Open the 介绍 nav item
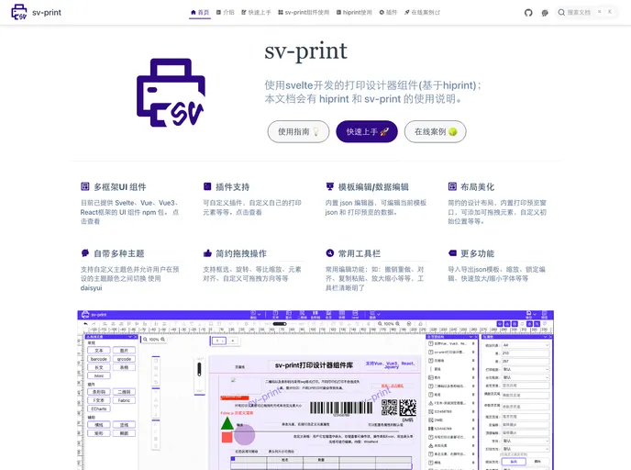 (226, 13)
